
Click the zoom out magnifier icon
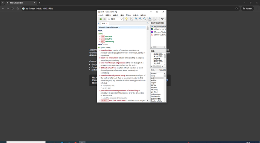coord(141,19)
